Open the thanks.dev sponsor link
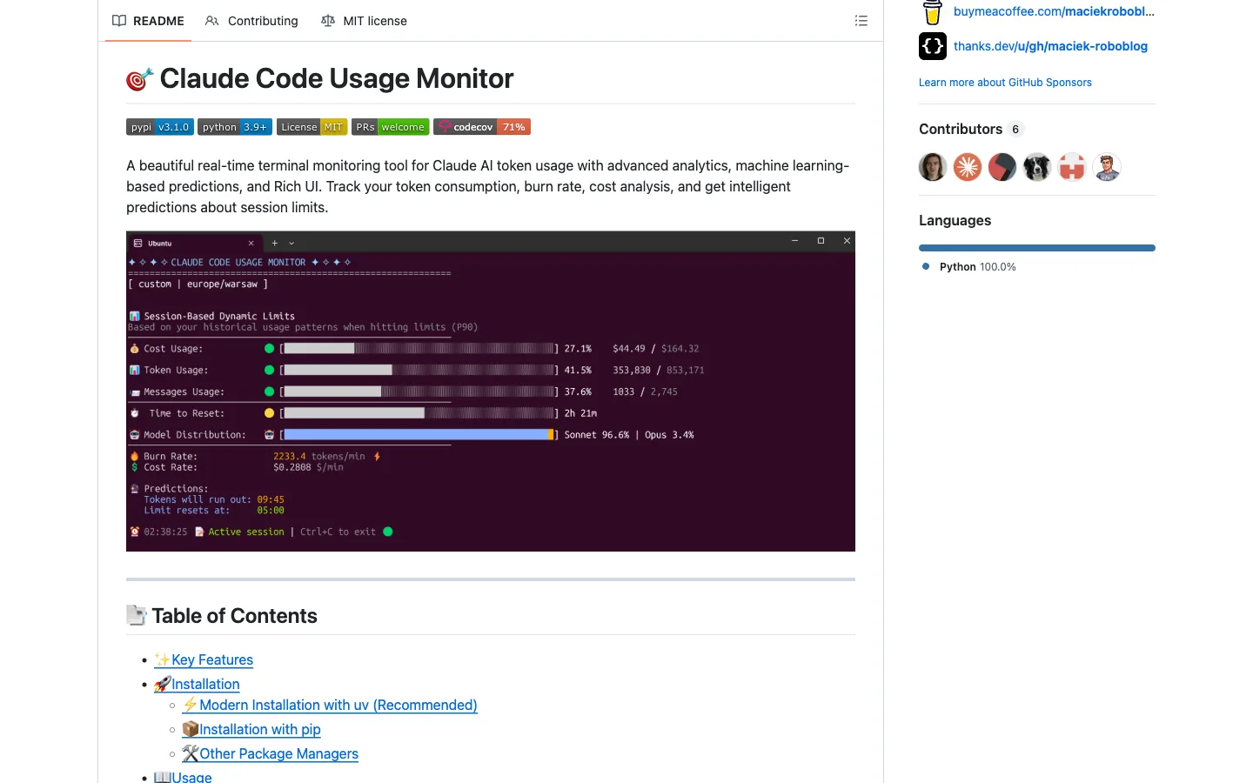Viewport: 1253px width, 783px height. coord(1050,46)
